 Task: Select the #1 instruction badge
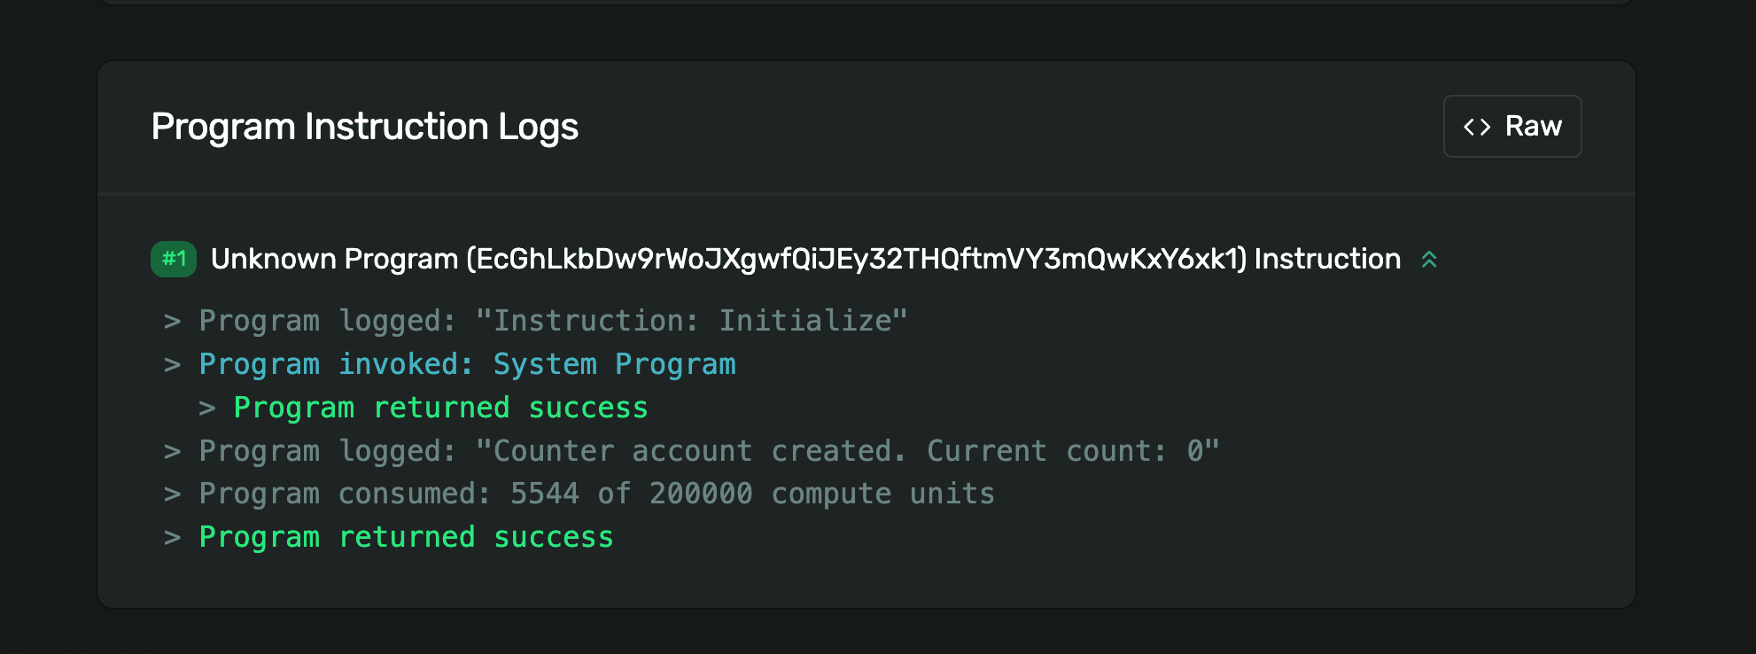click(174, 259)
